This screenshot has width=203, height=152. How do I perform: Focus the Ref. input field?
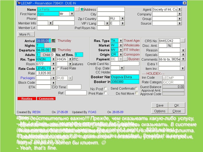[76, 93]
